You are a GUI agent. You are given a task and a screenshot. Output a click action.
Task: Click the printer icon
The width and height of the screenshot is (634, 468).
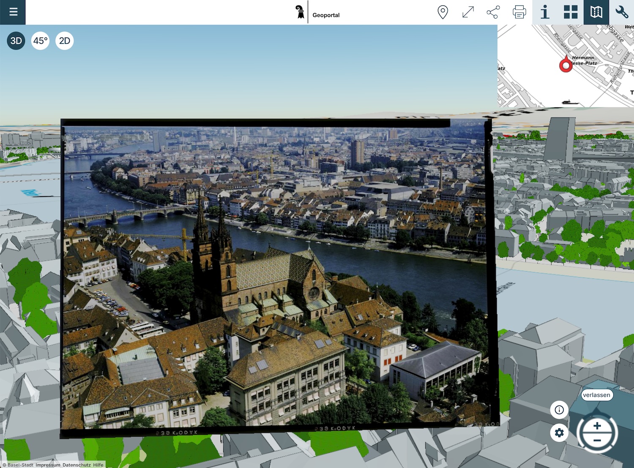click(519, 12)
